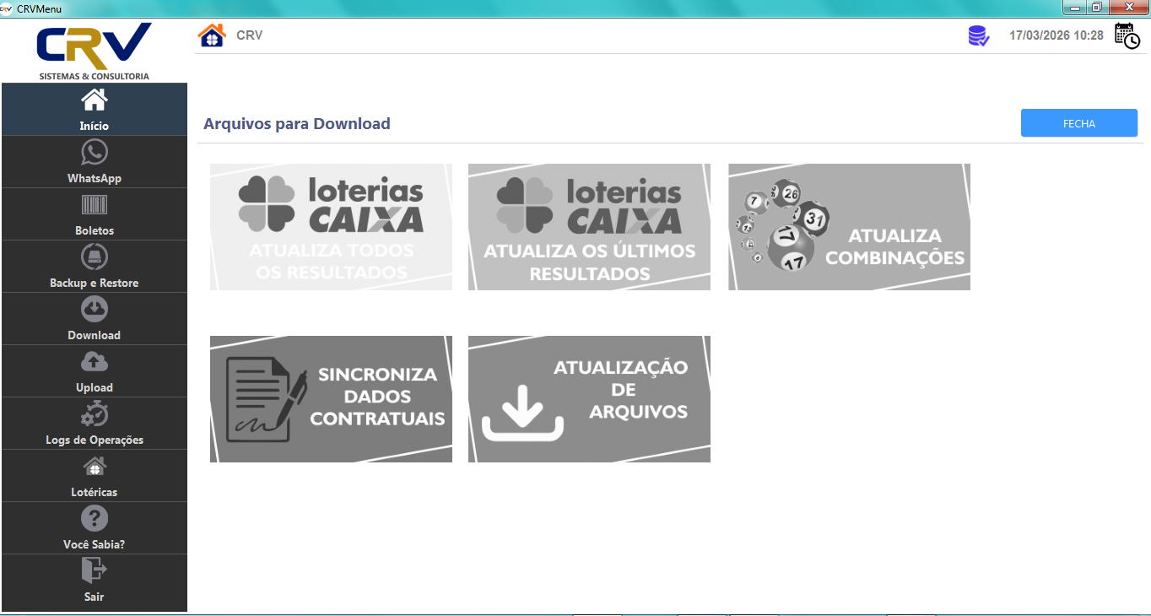Open the Backup e Restore icon
This screenshot has width=1151, height=616.
(94, 257)
